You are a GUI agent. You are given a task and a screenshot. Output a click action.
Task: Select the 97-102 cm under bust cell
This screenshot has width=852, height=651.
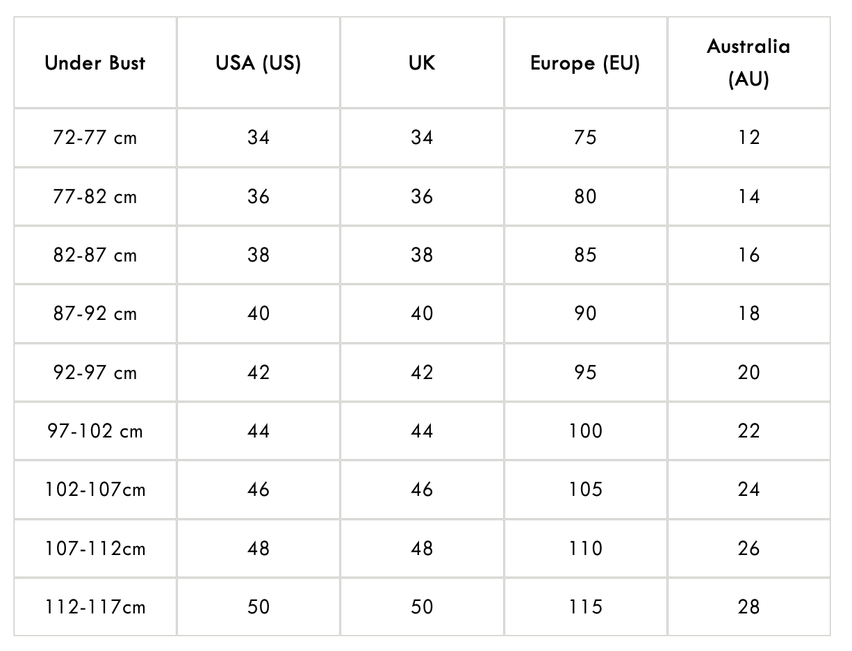pyautogui.click(x=95, y=431)
